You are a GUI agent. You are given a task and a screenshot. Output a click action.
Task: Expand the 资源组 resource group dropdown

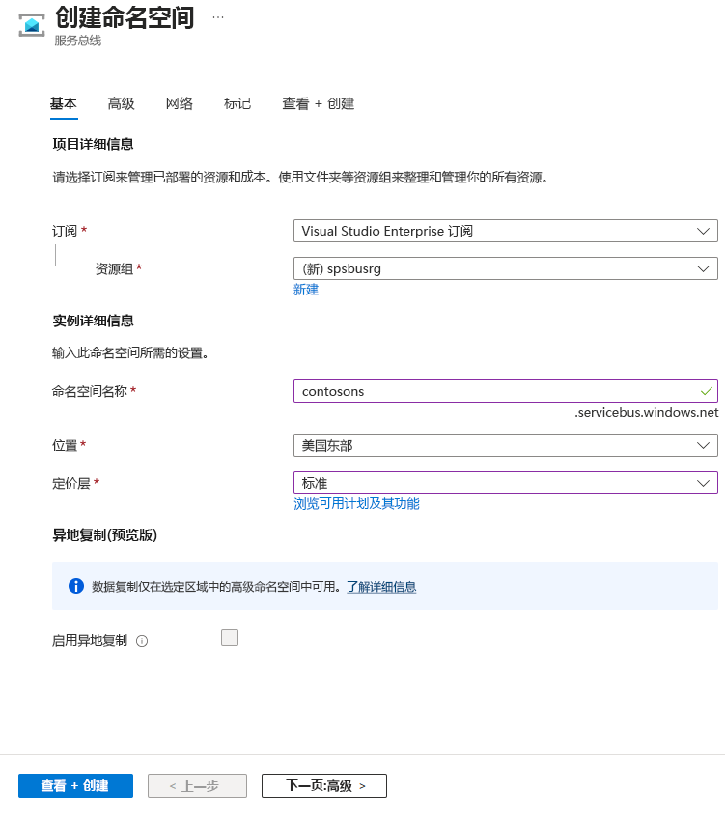505,268
